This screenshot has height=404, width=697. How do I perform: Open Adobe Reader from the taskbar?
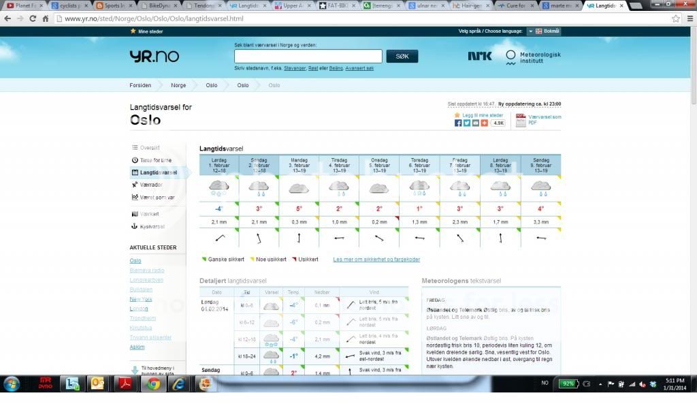coord(126,384)
